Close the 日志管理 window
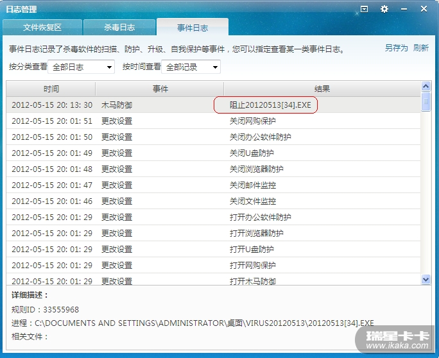 coord(424,9)
